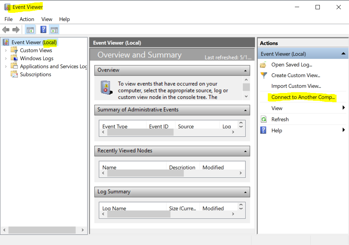The image size is (349, 245).
Task: Click the Event Viewer (Local) tree root icon
Action: coord(6,42)
